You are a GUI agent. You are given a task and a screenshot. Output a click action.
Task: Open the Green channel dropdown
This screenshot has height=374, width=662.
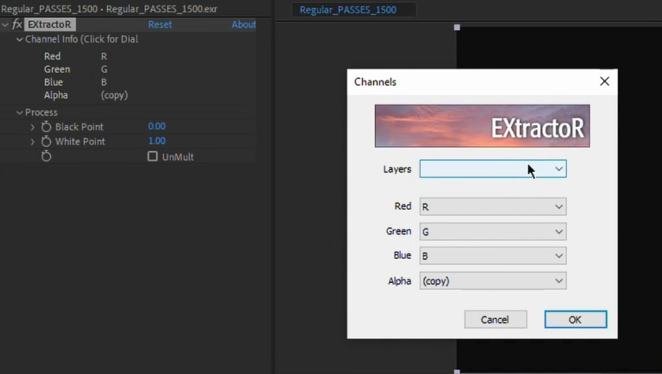[493, 232]
